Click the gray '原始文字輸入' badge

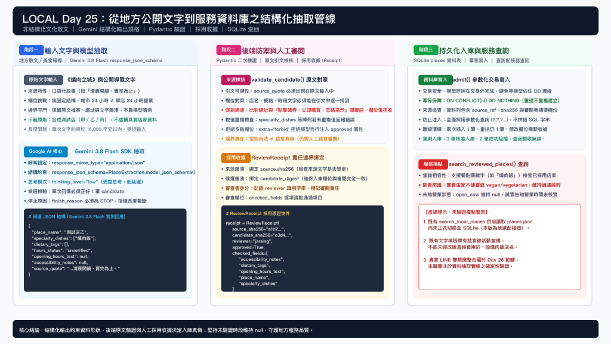(43, 79)
